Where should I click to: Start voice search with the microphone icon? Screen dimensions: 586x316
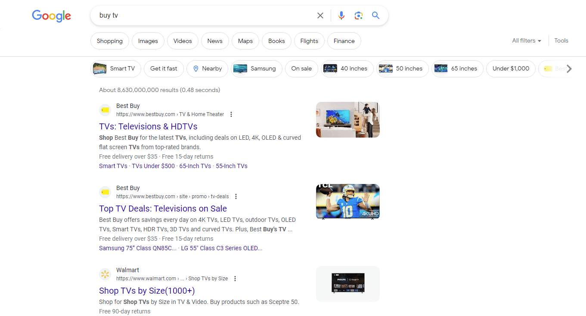[341, 15]
